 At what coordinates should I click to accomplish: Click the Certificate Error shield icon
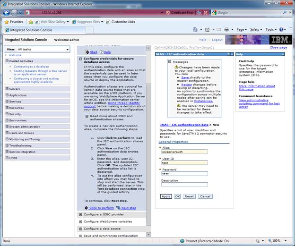[x=168, y=13]
